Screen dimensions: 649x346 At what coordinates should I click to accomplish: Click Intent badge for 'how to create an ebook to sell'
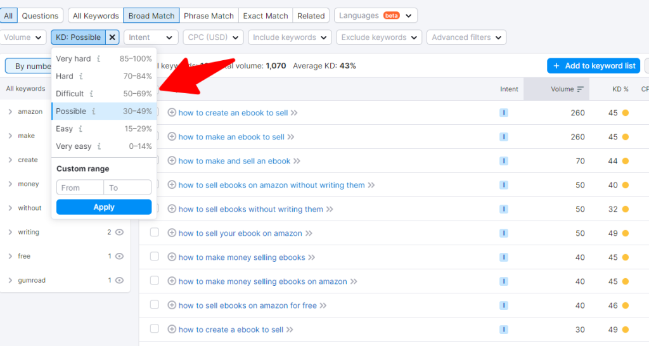click(504, 113)
